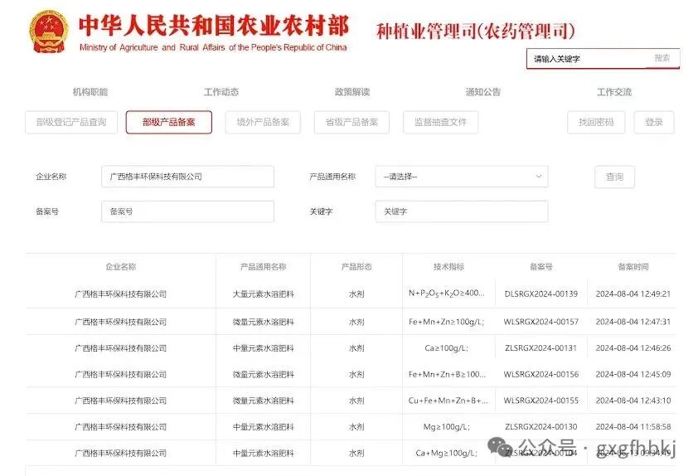This screenshot has width=698, height=476.
Task: Click the Mg≥100g/L indicator cell
Action: pos(447,426)
